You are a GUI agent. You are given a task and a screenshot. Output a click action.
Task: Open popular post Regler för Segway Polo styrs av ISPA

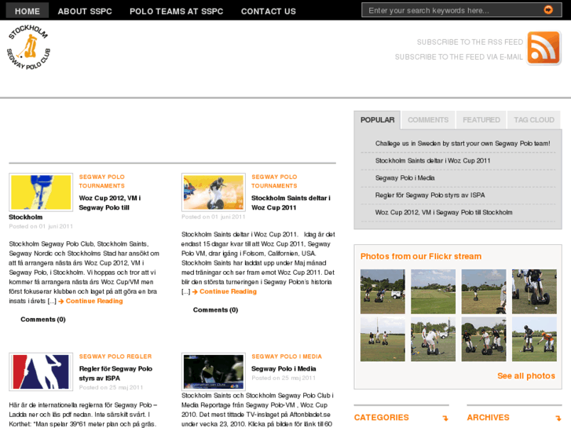coord(430,196)
